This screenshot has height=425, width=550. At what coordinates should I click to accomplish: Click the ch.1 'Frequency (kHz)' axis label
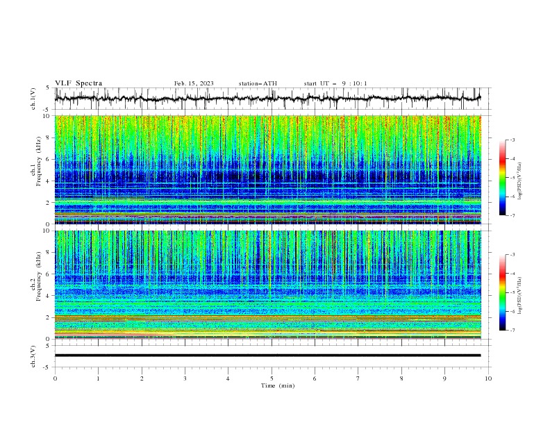click(x=38, y=162)
